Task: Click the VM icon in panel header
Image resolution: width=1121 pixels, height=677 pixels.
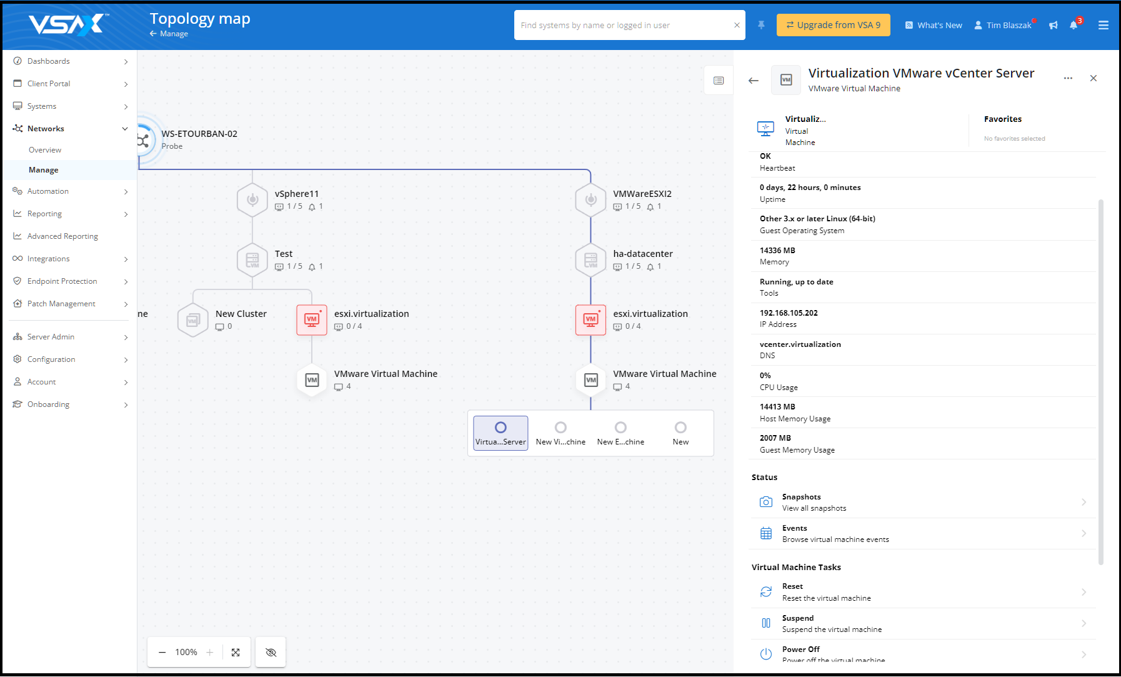Action: (786, 80)
